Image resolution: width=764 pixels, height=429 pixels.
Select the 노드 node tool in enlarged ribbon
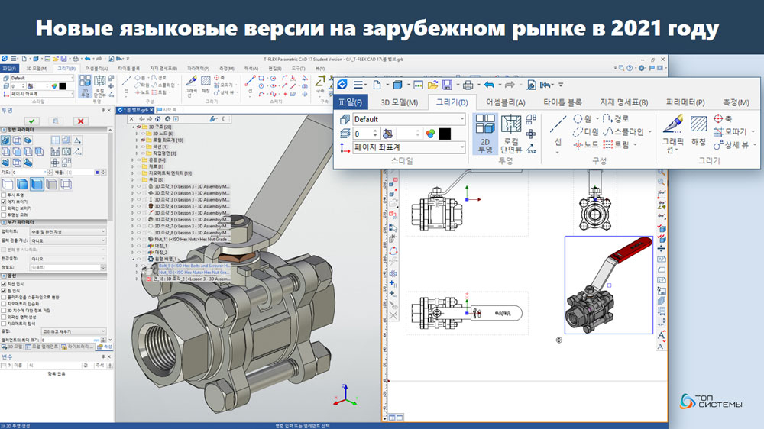[586, 144]
